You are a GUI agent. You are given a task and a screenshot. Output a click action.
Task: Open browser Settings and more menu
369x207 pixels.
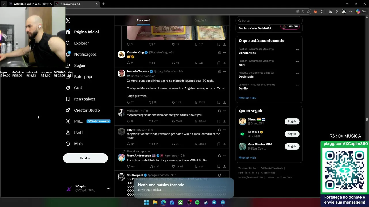[x=351, y=11]
